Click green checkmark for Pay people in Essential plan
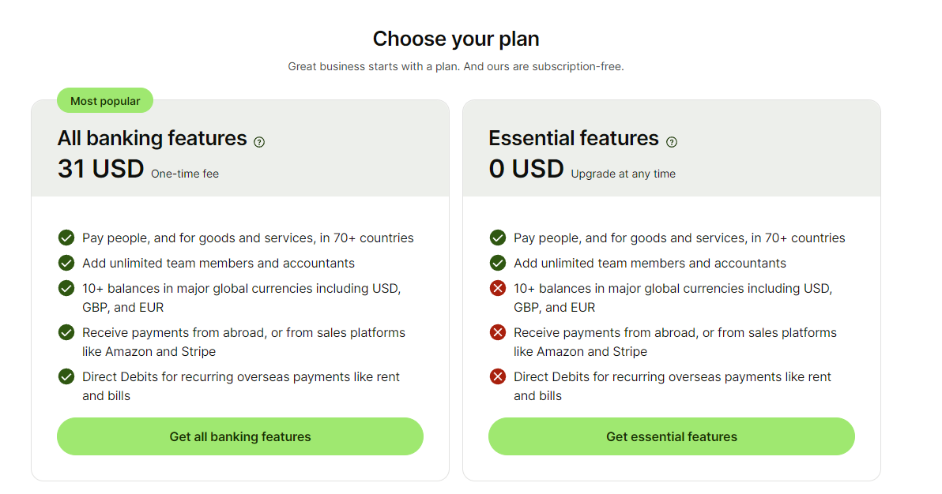This screenshot has width=942, height=494. click(498, 238)
